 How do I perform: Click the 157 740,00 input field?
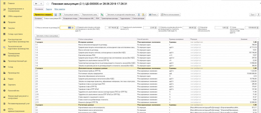point(111,28)
